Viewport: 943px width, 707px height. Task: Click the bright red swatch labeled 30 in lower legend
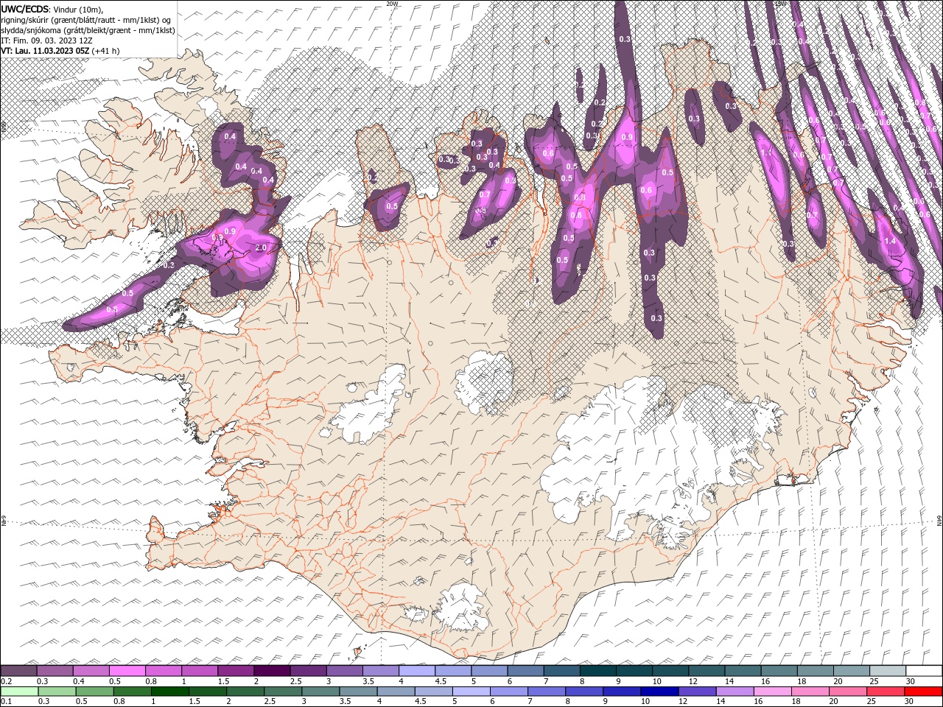coord(922,691)
